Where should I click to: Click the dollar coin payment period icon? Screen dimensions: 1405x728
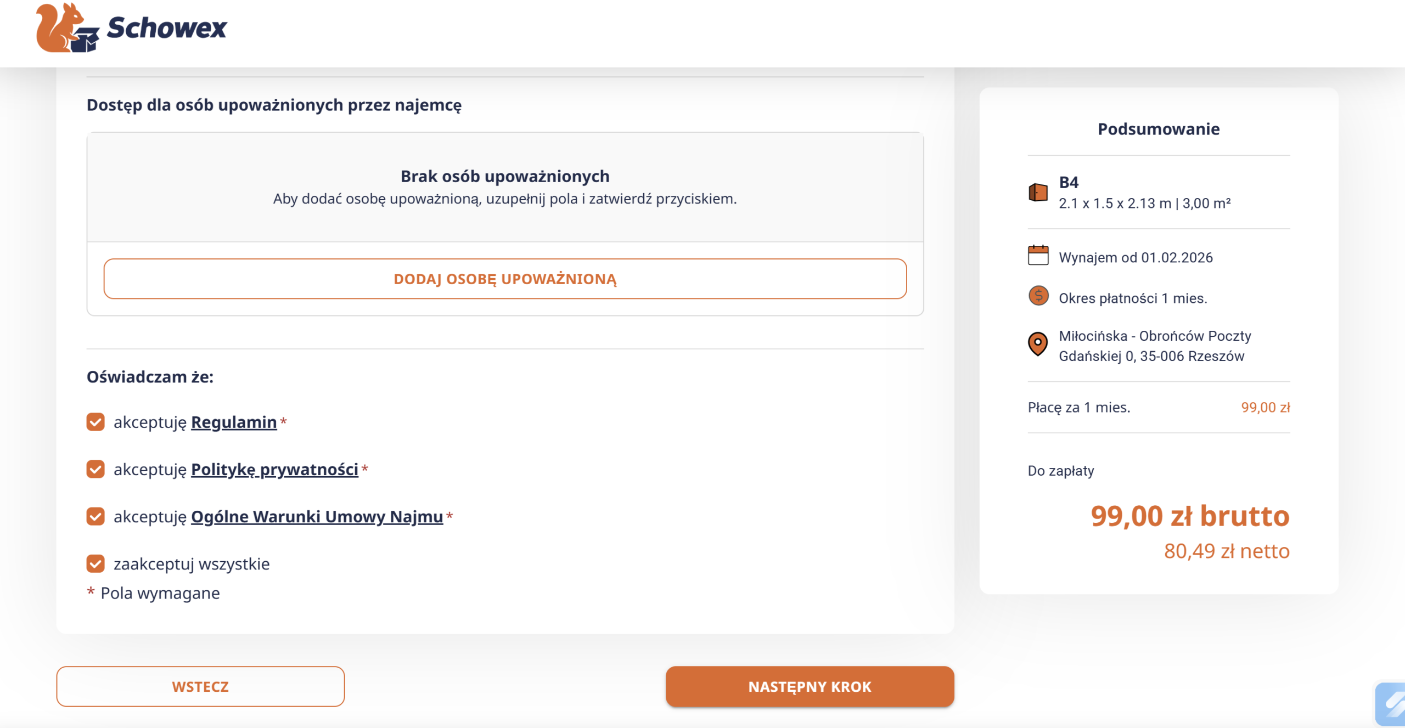point(1038,296)
